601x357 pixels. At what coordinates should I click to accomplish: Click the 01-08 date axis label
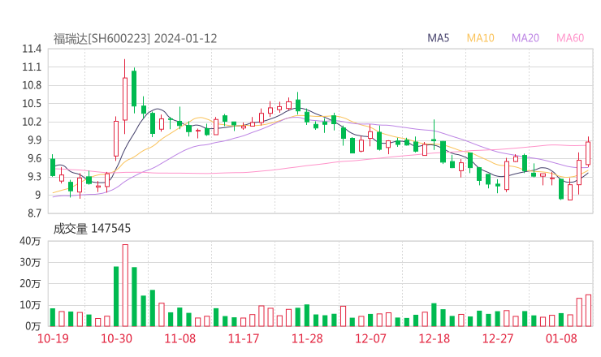561,338
